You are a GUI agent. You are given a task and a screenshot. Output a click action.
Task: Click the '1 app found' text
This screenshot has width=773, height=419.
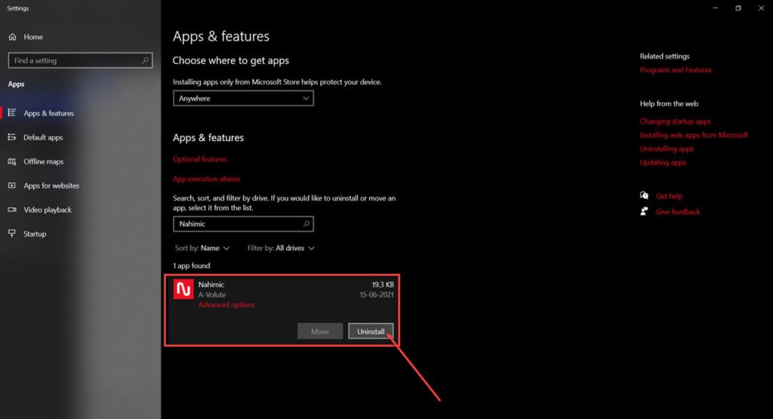click(191, 265)
